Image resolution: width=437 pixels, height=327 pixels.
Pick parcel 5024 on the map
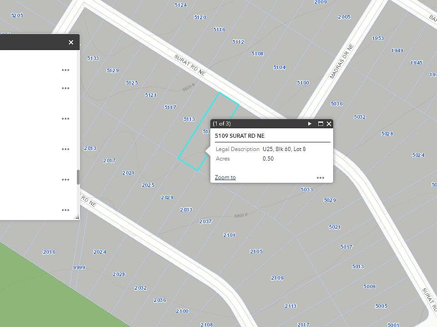[418, 155]
